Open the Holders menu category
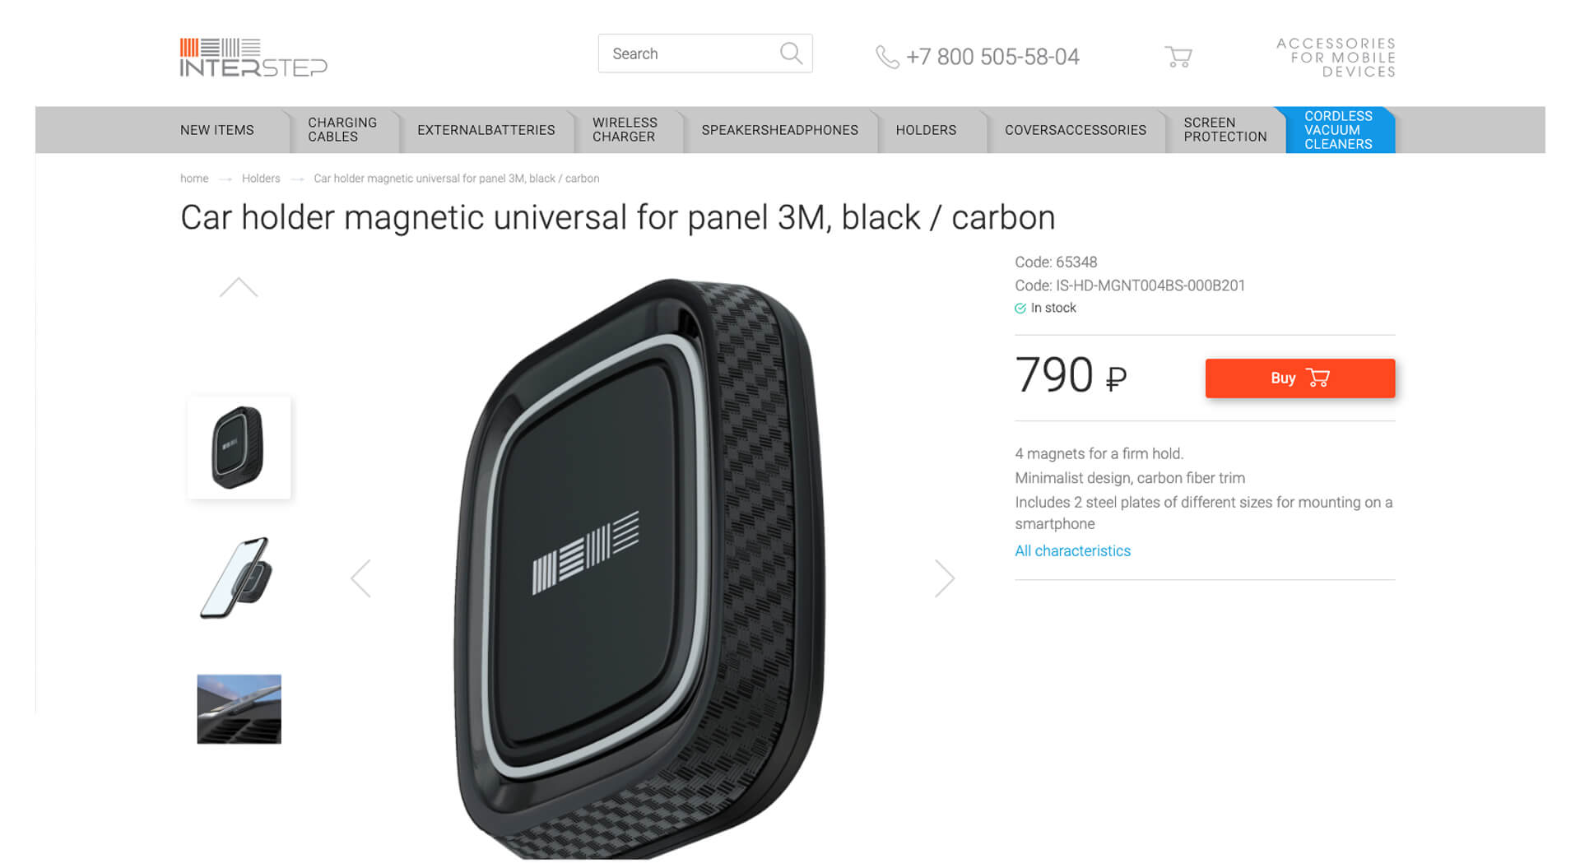This screenshot has height=868, width=1580. (x=926, y=130)
